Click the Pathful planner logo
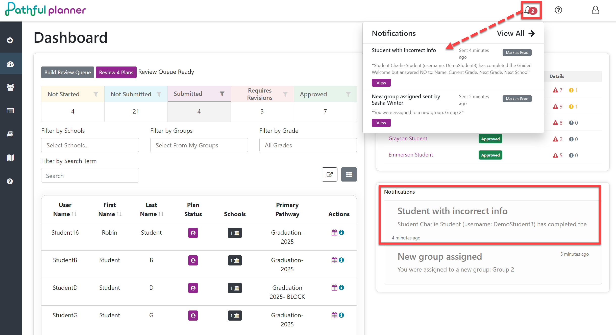The width and height of the screenshot is (616, 335). click(45, 9)
